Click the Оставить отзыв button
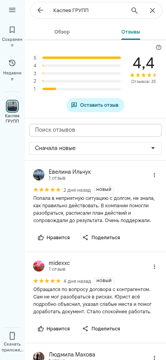 95,105
